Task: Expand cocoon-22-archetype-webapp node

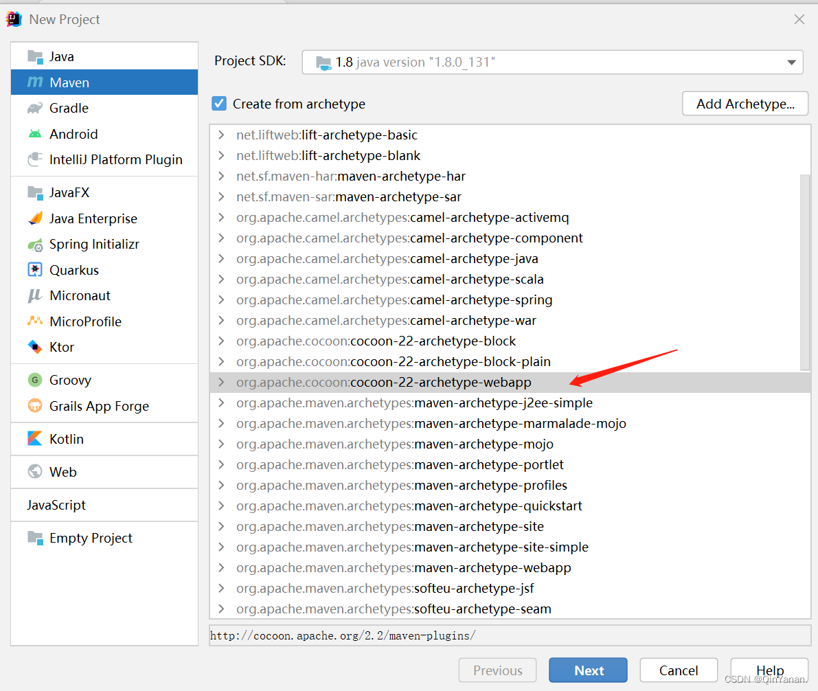Action: point(222,383)
